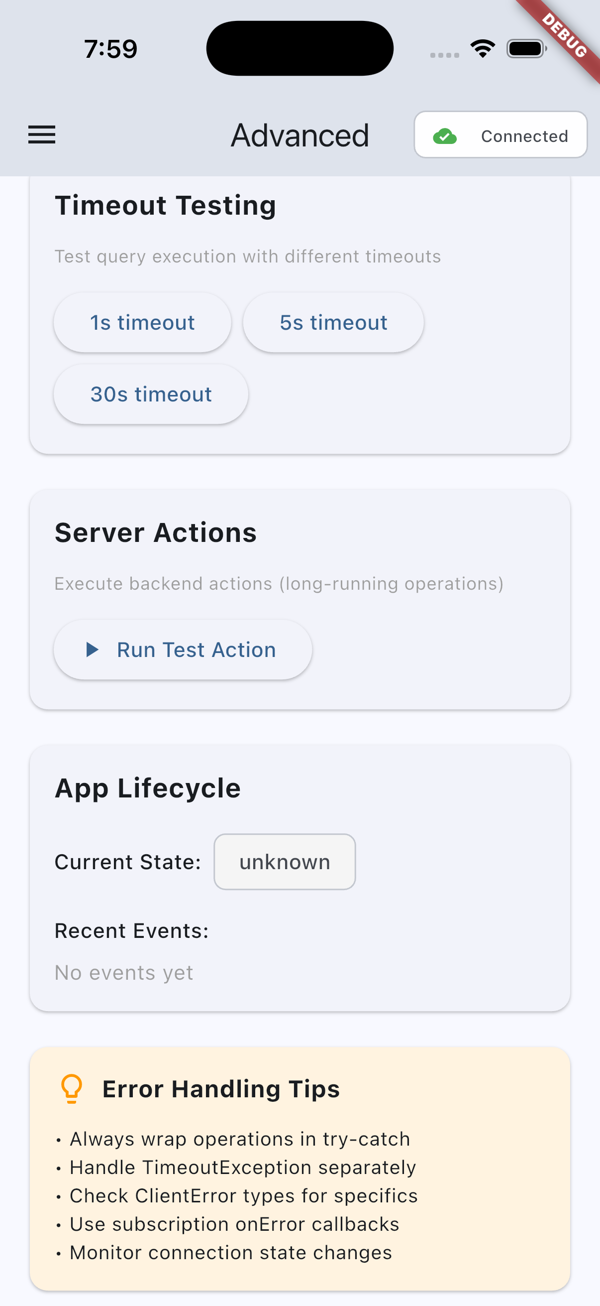Open the hamburger navigation menu
Image resolution: width=600 pixels, height=1306 pixels.
[x=42, y=135]
